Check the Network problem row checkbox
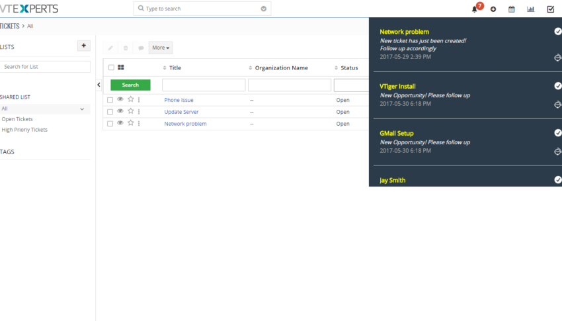Viewport: 562px width, 321px height. coord(110,124)
